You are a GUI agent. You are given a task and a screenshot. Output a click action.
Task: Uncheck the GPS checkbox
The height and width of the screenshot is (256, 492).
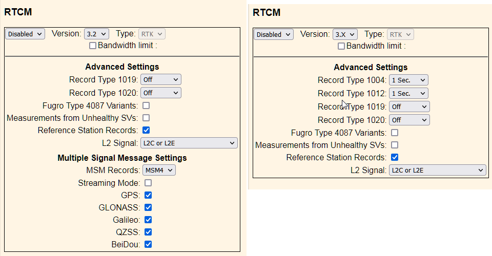coord(148,195)
